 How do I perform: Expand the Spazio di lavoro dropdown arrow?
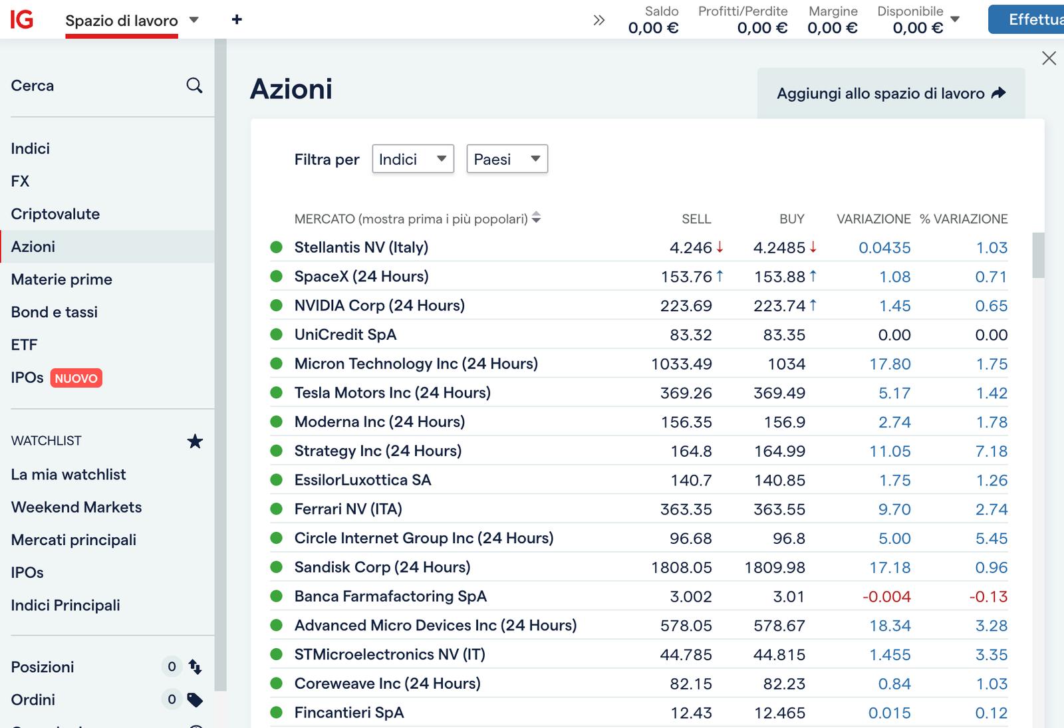[194, 20]
